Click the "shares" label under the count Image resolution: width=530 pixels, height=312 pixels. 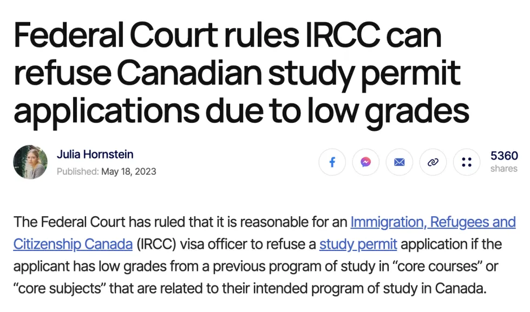pyautogui.click(x=503, y=169)
